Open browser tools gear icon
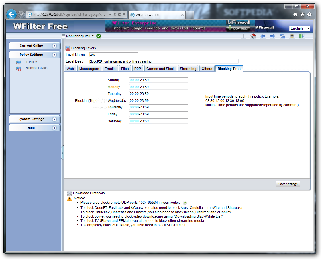 (x=309, y=14)
